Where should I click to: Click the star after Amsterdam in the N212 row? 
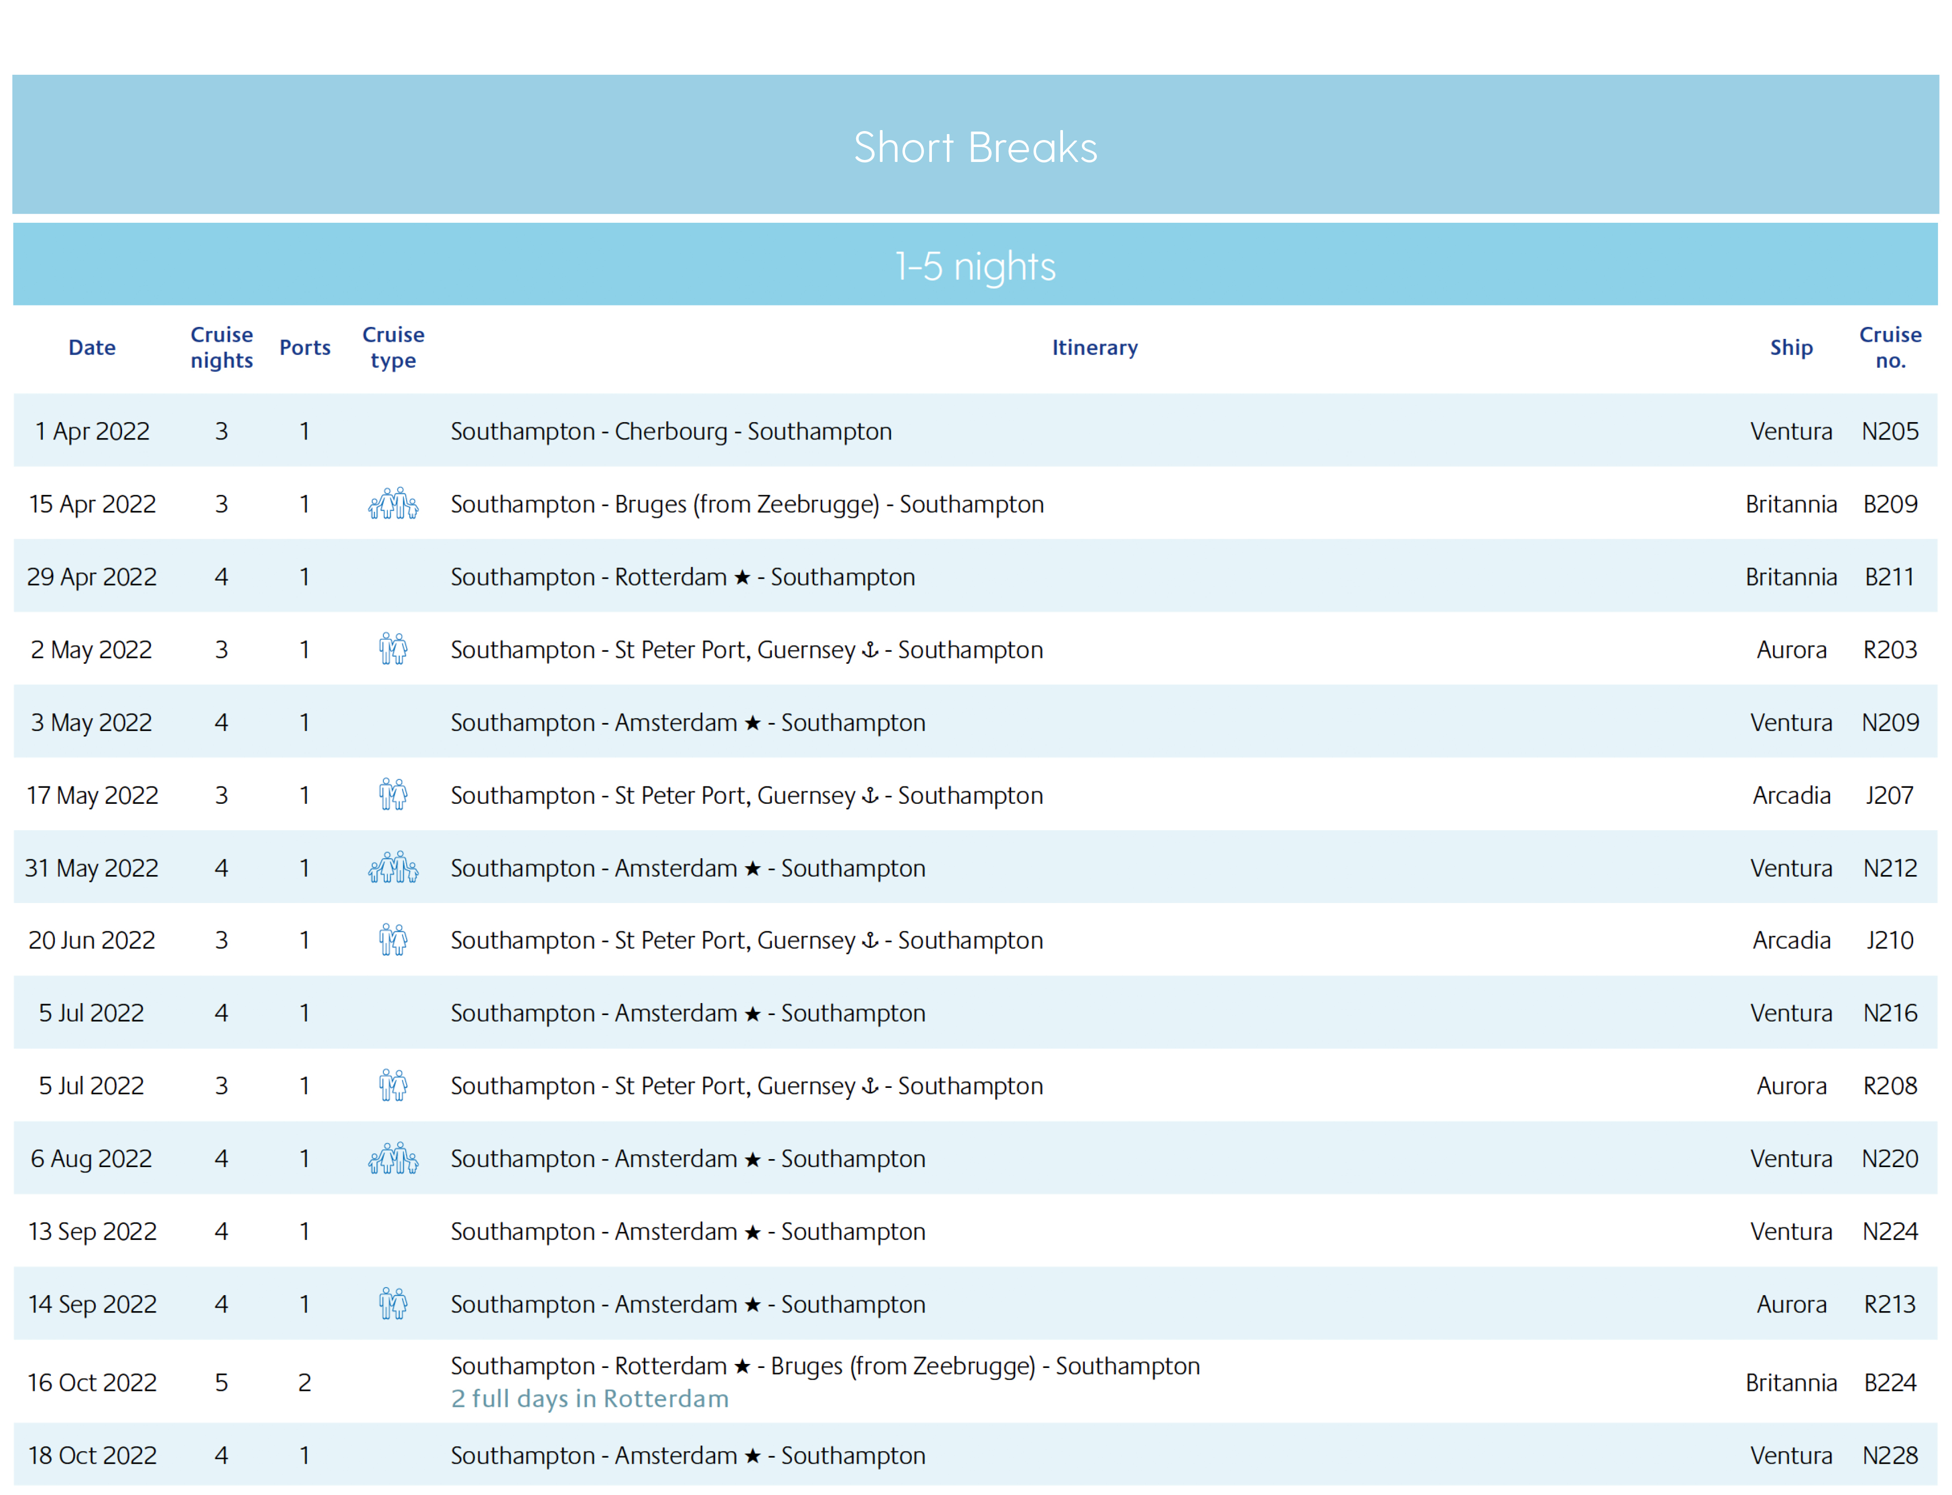pos(752,869)
